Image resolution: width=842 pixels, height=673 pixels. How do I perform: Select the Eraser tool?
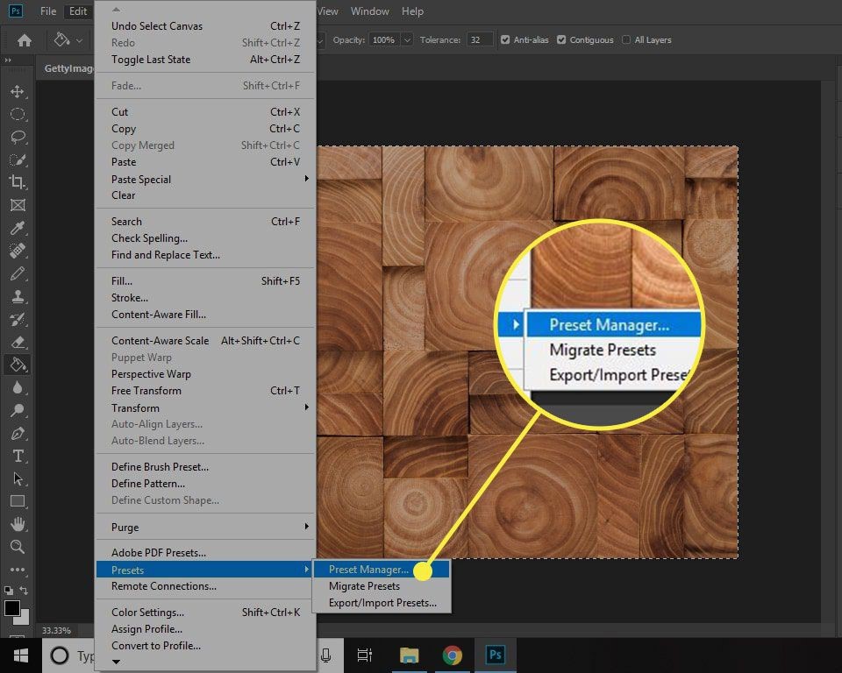(17, 342)
